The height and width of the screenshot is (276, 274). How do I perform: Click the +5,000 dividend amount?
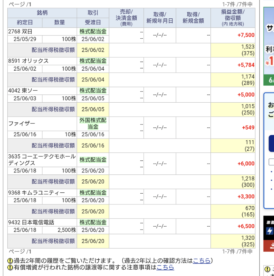tap(246, 94)
